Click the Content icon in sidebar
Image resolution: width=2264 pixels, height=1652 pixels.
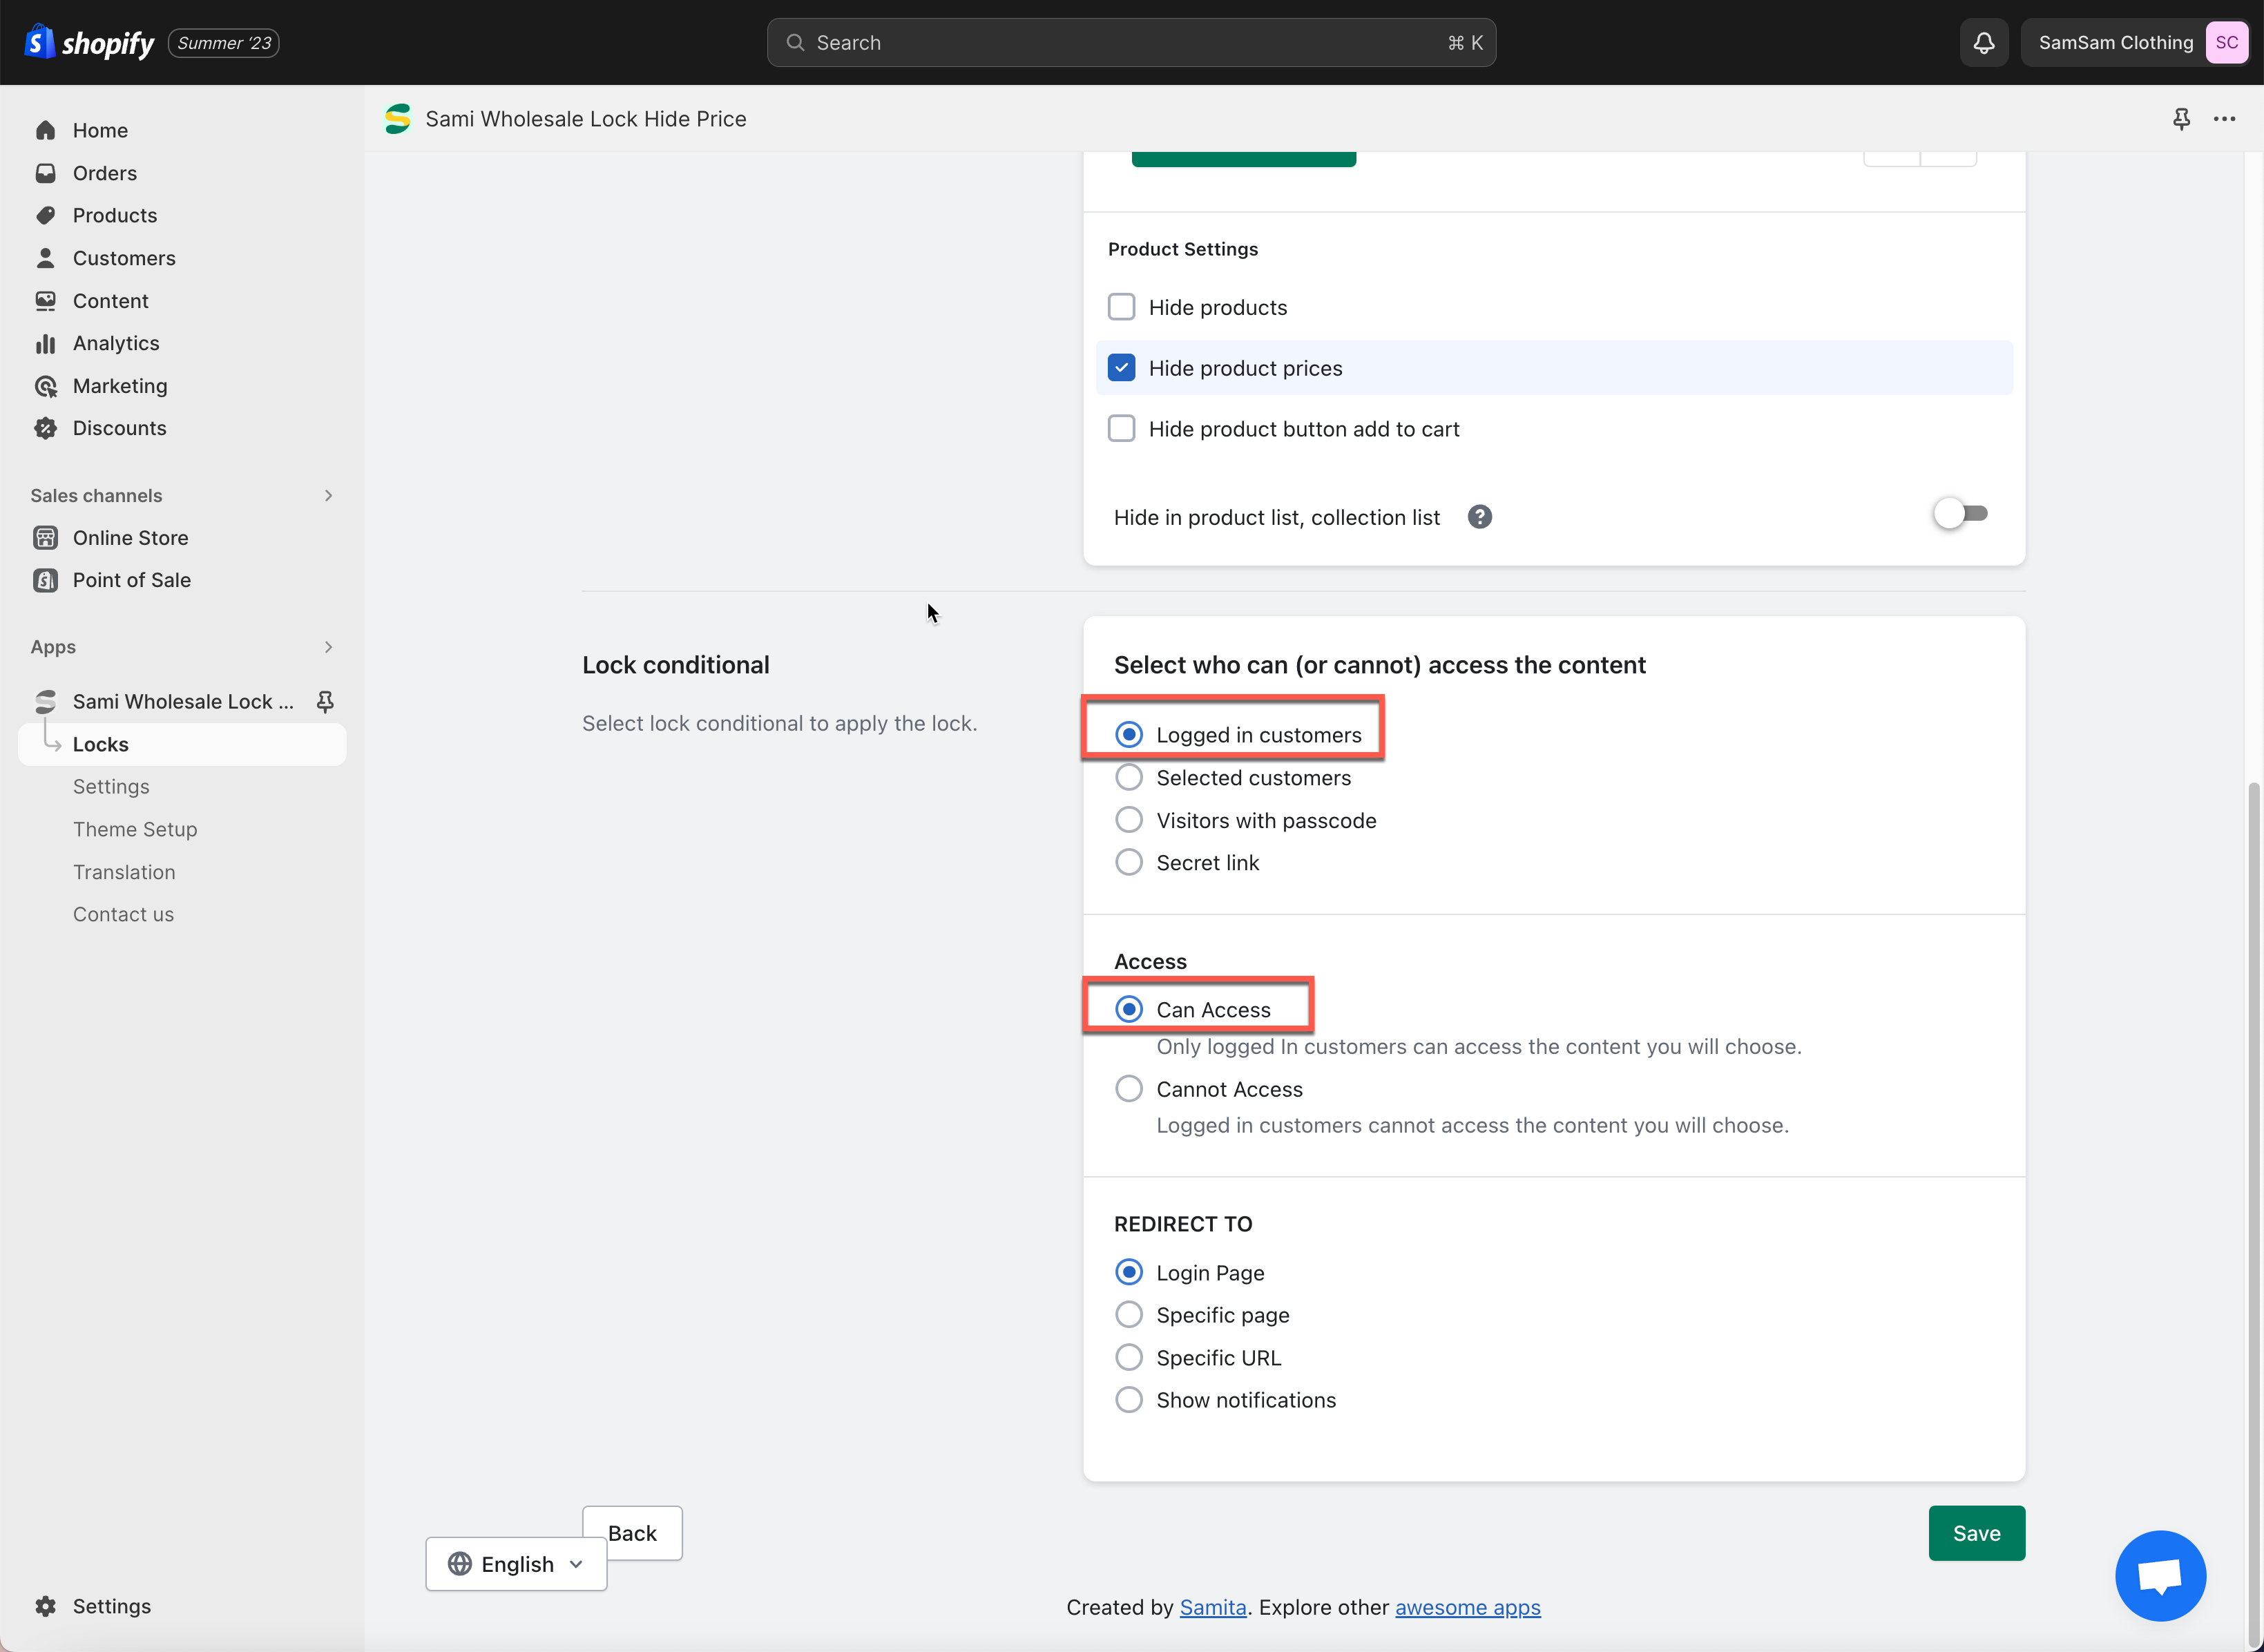tap(46, 301)
